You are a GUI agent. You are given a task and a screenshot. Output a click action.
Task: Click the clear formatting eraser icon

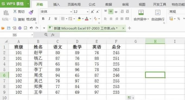(95, 19)
